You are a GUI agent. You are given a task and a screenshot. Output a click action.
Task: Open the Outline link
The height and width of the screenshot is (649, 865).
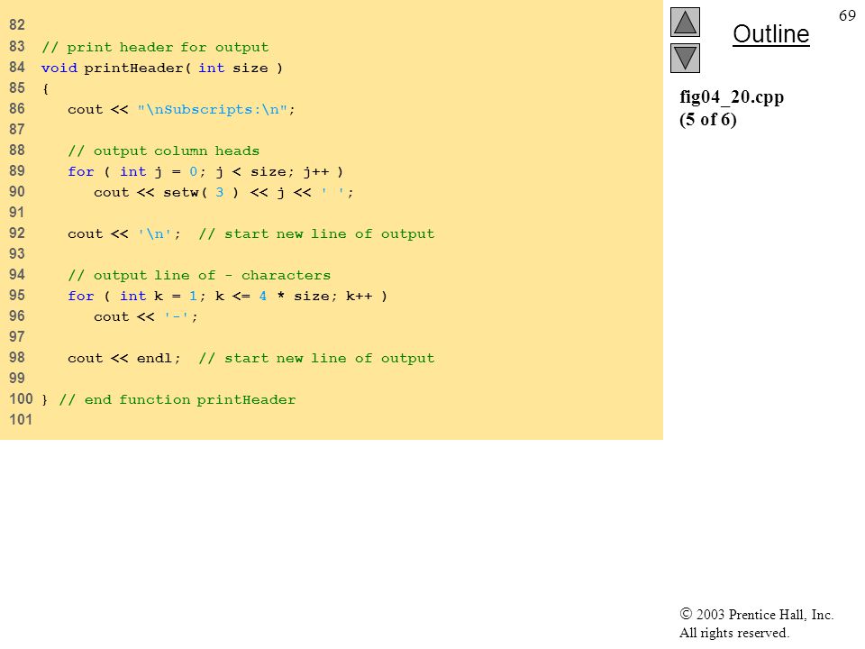click(x=770, y=34)
